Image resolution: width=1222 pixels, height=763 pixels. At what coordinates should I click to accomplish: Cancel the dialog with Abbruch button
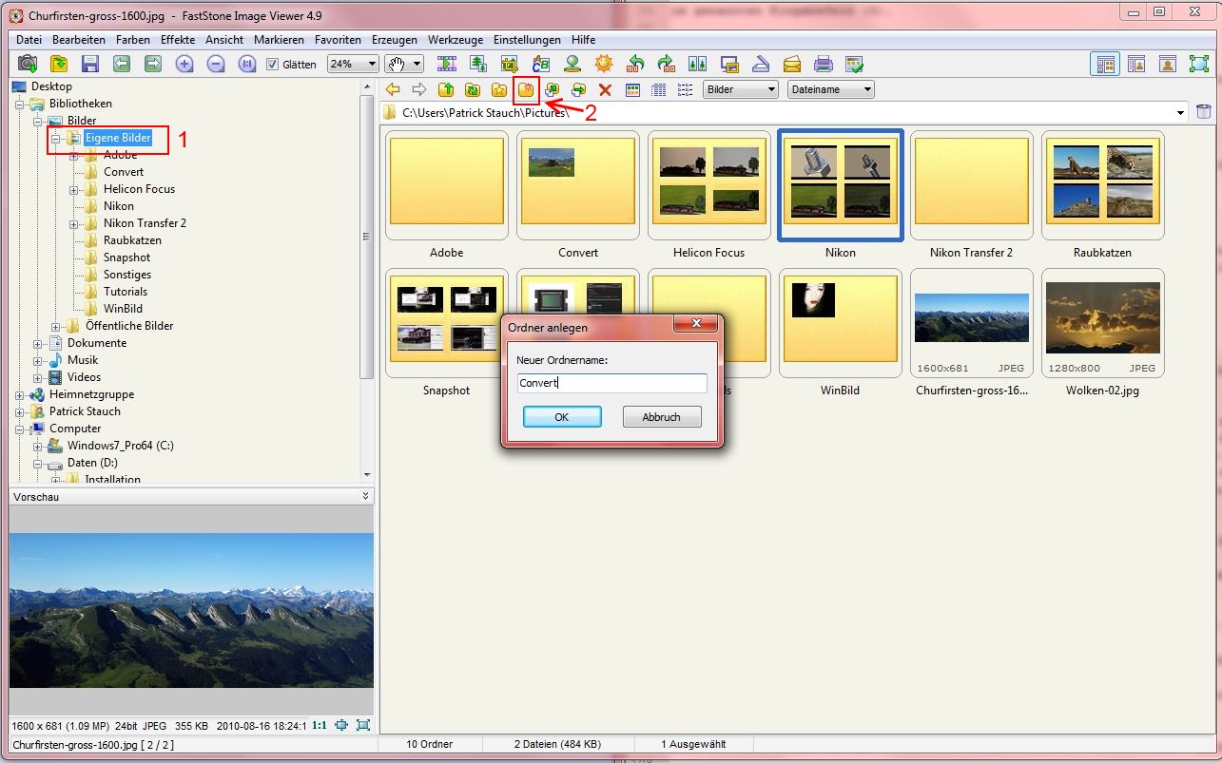pos(662,417)
